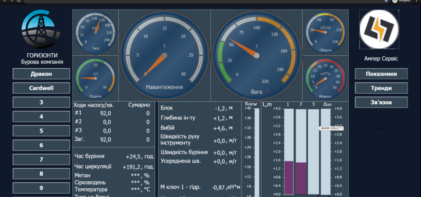Image resolution: width=421 pixels, height=197 pixels.
Task: Click the Вибій value +4,6 м
Action: [223, 128]
